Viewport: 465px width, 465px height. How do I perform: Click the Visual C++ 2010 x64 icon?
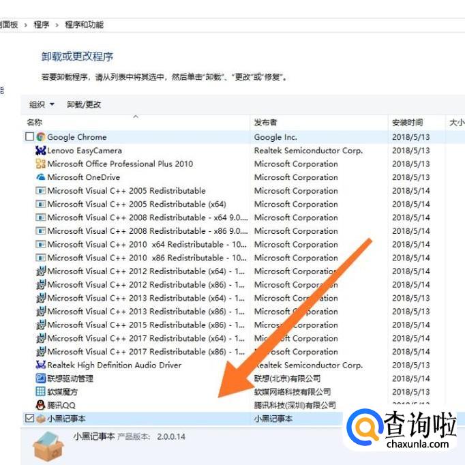tap(41, 244)
